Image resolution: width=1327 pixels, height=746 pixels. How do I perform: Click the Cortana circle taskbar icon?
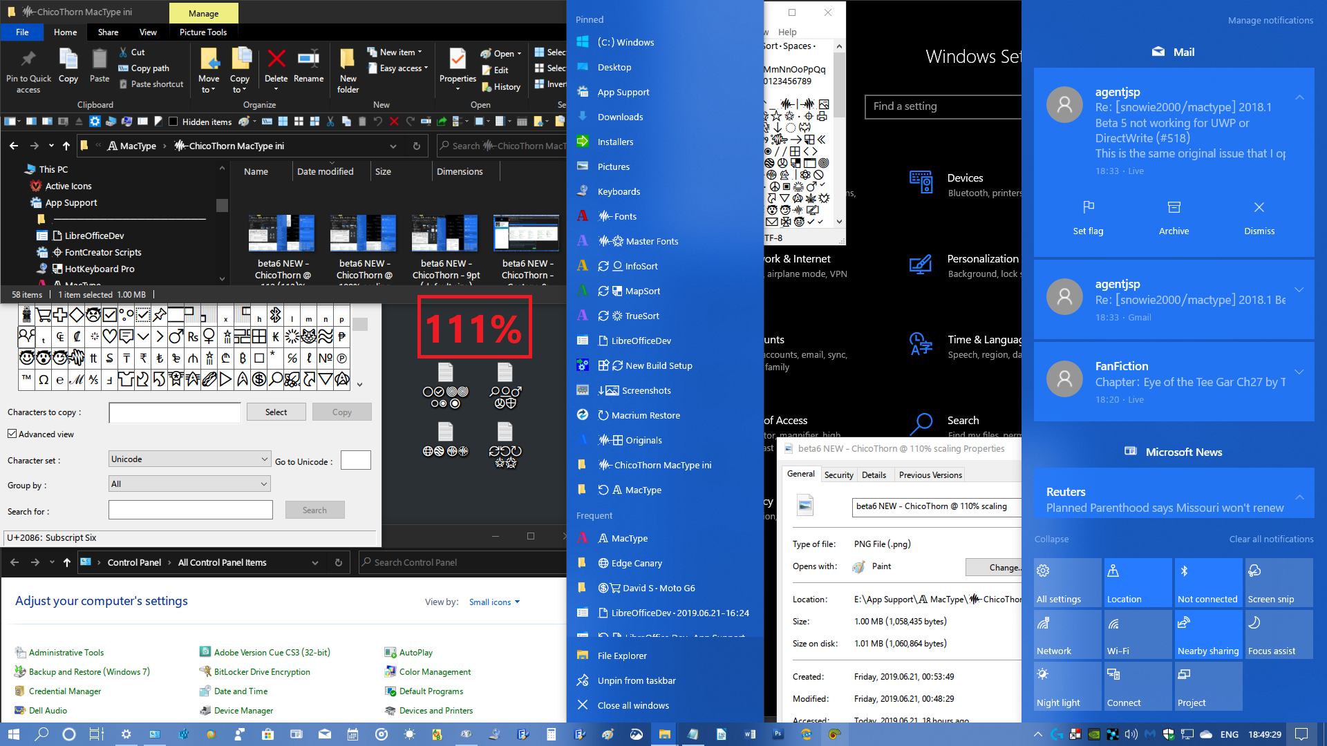[x=69, y=734]
